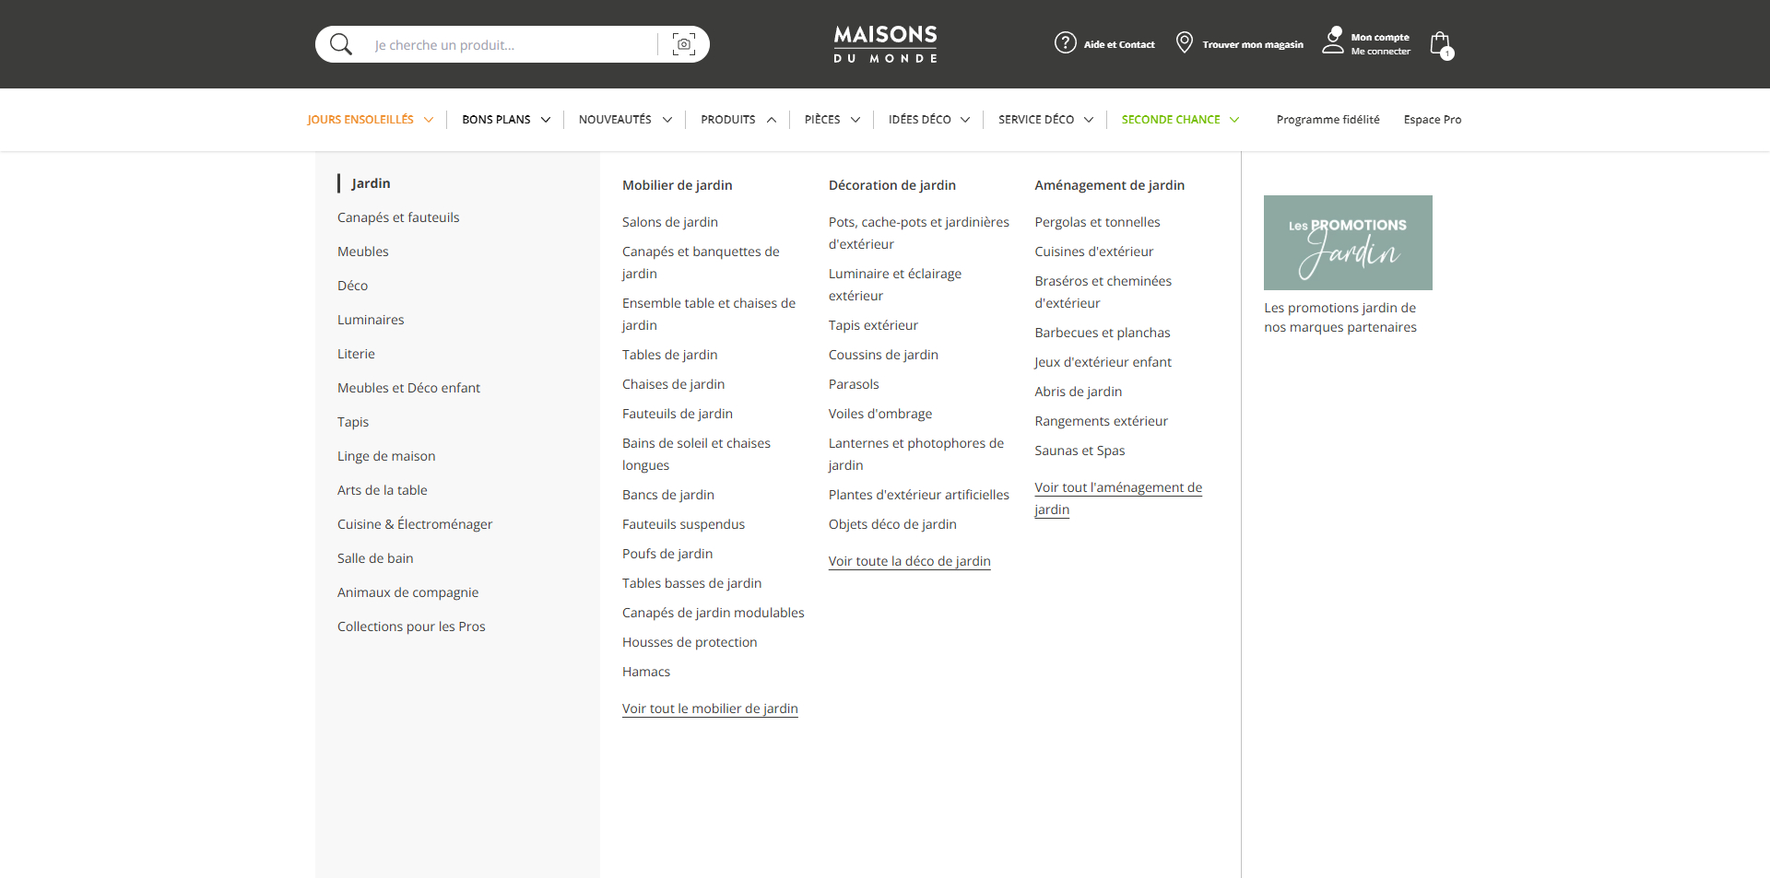Open Canapés et banquettes de jardin

pyautogui.click(x=701, y=263)
